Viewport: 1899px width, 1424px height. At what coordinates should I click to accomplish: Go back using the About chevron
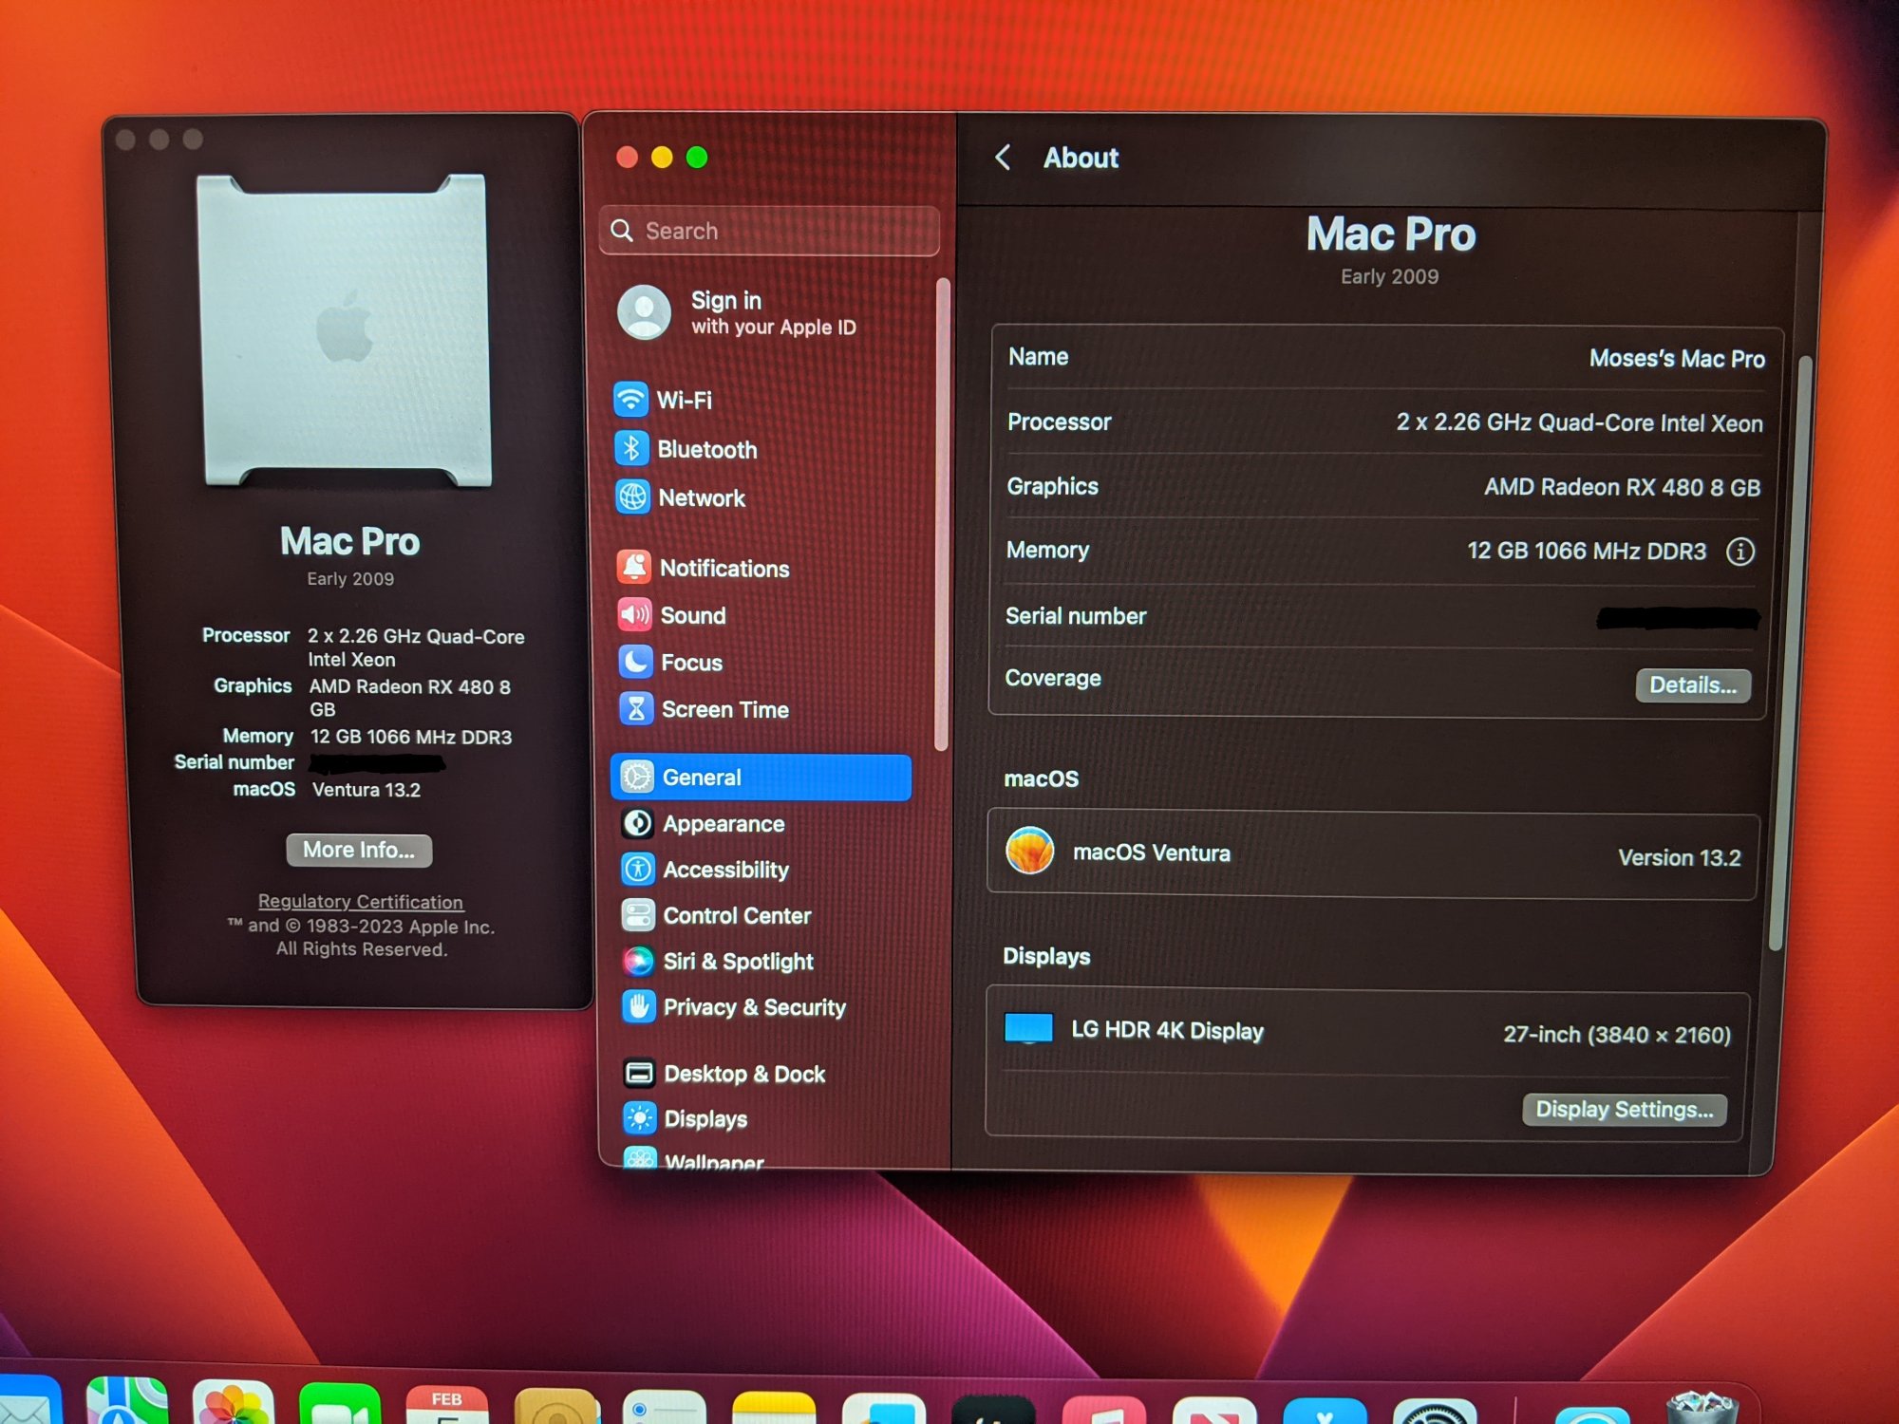1003,158
